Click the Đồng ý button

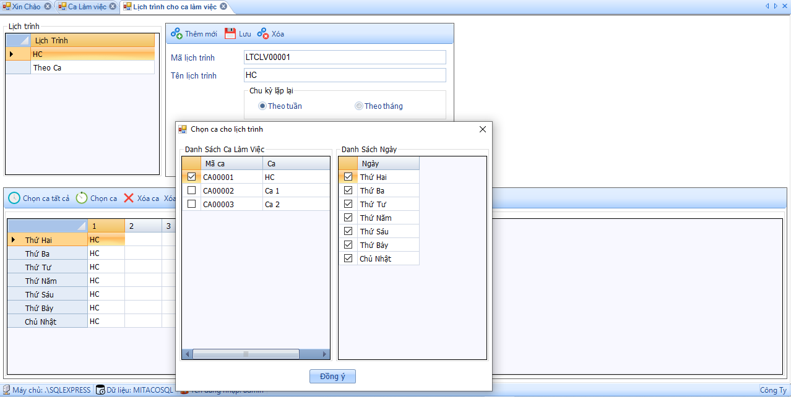click(332, 377)
